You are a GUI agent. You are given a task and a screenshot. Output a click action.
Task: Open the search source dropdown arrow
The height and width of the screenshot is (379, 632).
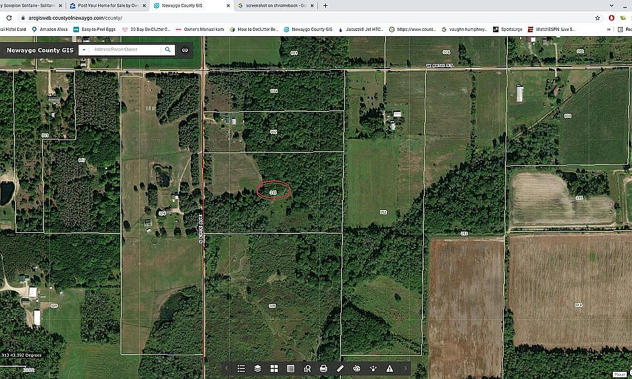84,49
